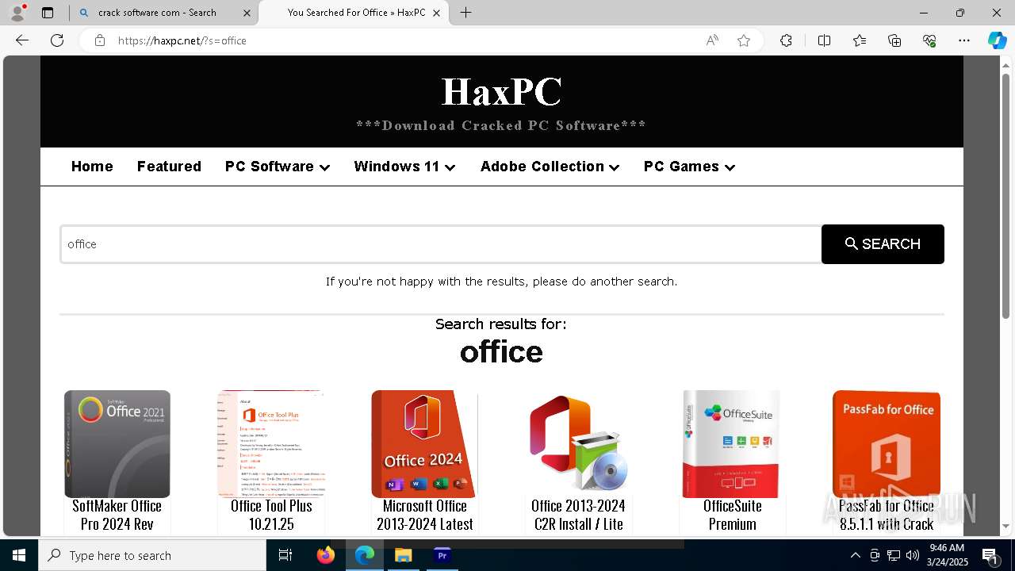The width and height of the screenshot is (1015, 571).
Task: Open volume control tray icon
Action: click(x=913, y=555)
